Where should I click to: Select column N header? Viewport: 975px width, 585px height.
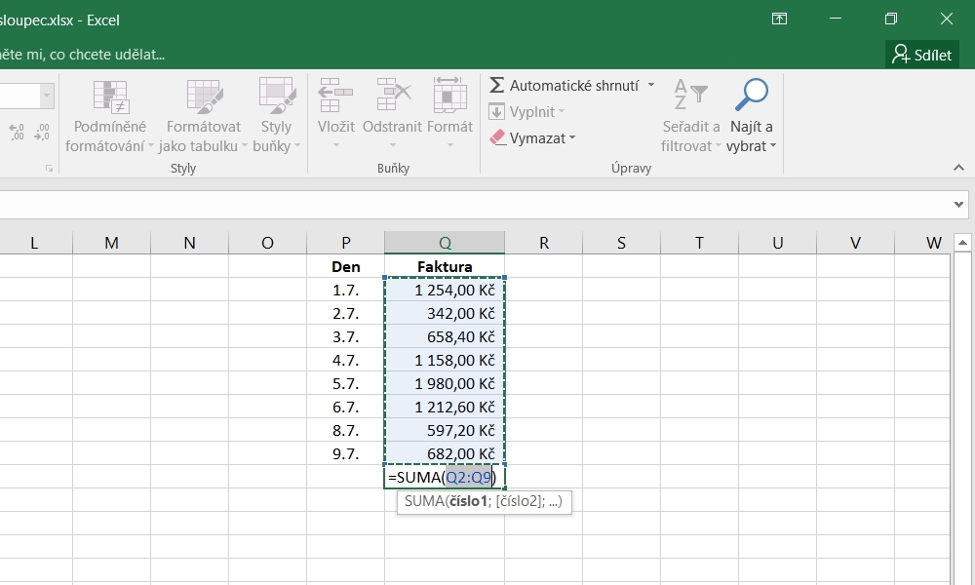pyautogui.click(x=190, y=243)
